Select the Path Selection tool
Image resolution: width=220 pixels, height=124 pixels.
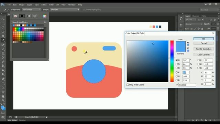3,87
